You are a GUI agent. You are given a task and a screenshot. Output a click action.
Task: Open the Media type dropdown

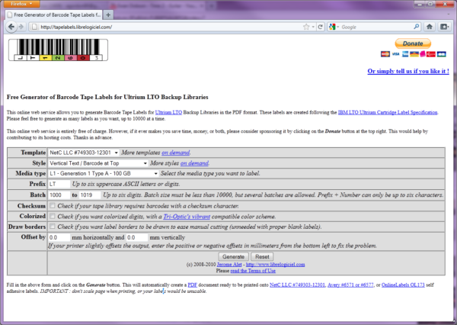pos(104,173)
